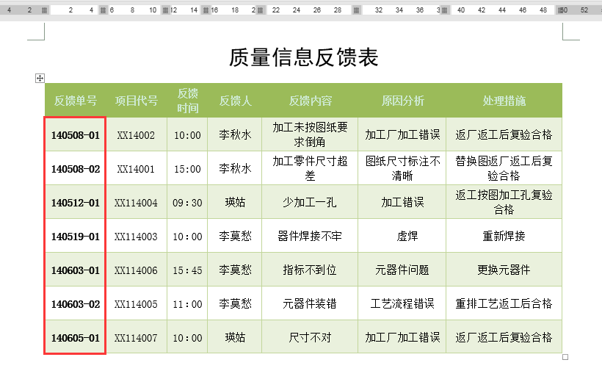Click cell 140603-01

(75, 270)
